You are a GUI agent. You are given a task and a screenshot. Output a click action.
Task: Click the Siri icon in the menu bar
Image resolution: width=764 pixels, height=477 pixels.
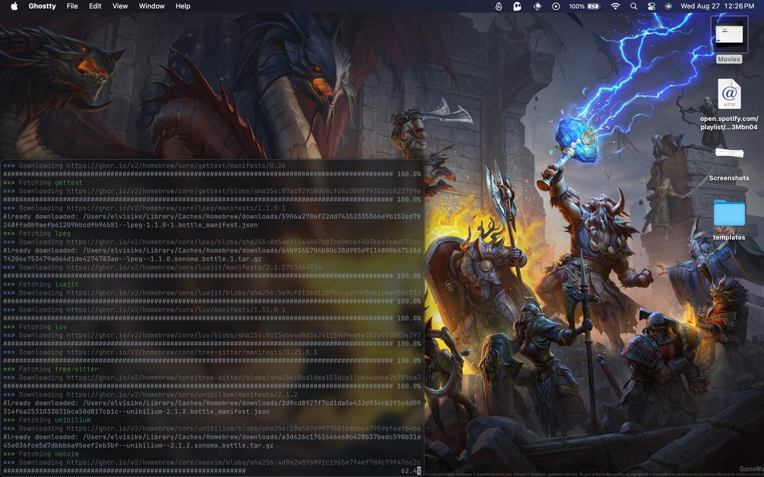[668, 6]
